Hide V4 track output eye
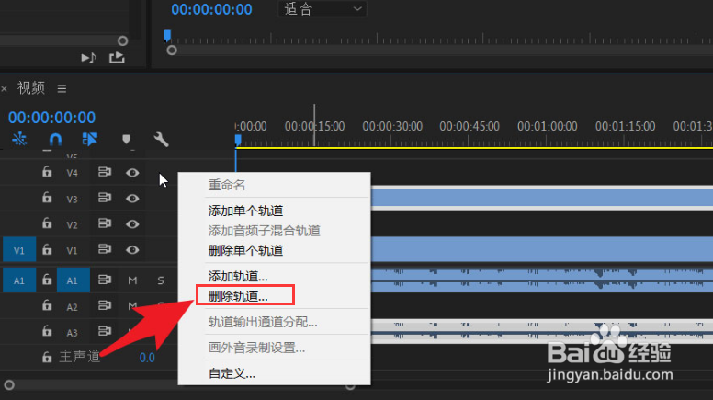This screenshot has width=713, height=400. pyautogui.click(x=132, y=173)
